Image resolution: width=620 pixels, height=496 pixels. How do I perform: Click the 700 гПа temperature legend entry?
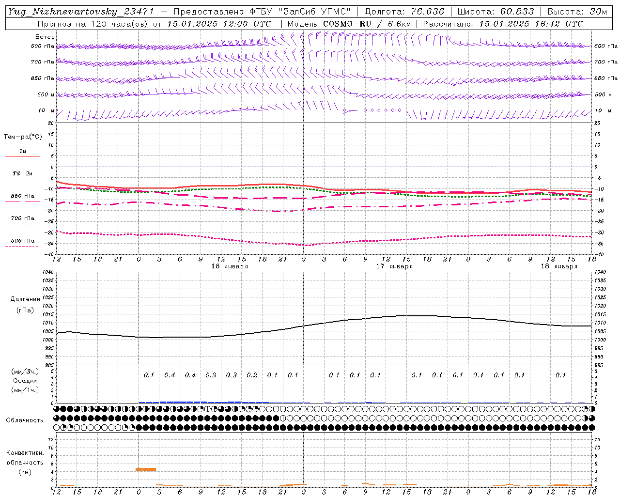click(22, 218)
